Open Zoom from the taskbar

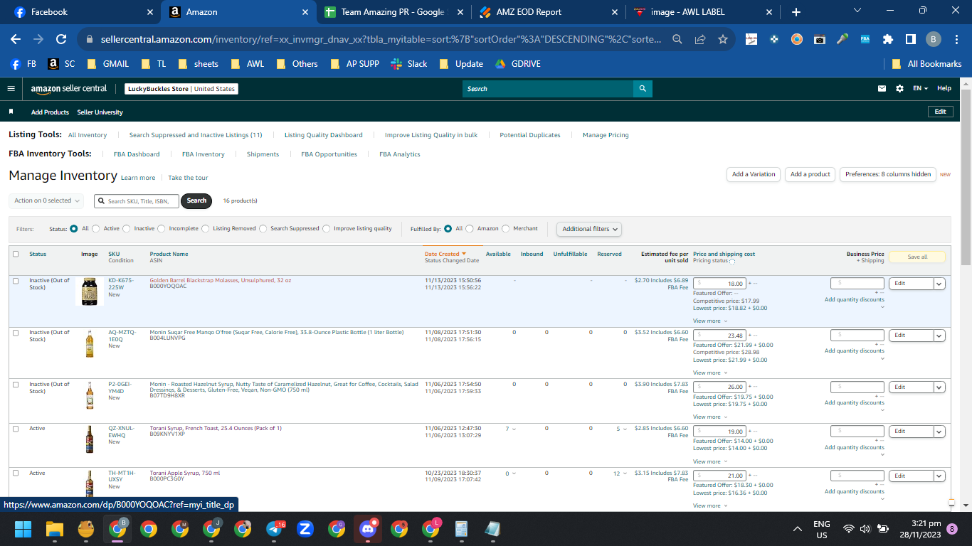tap(306, 529)
